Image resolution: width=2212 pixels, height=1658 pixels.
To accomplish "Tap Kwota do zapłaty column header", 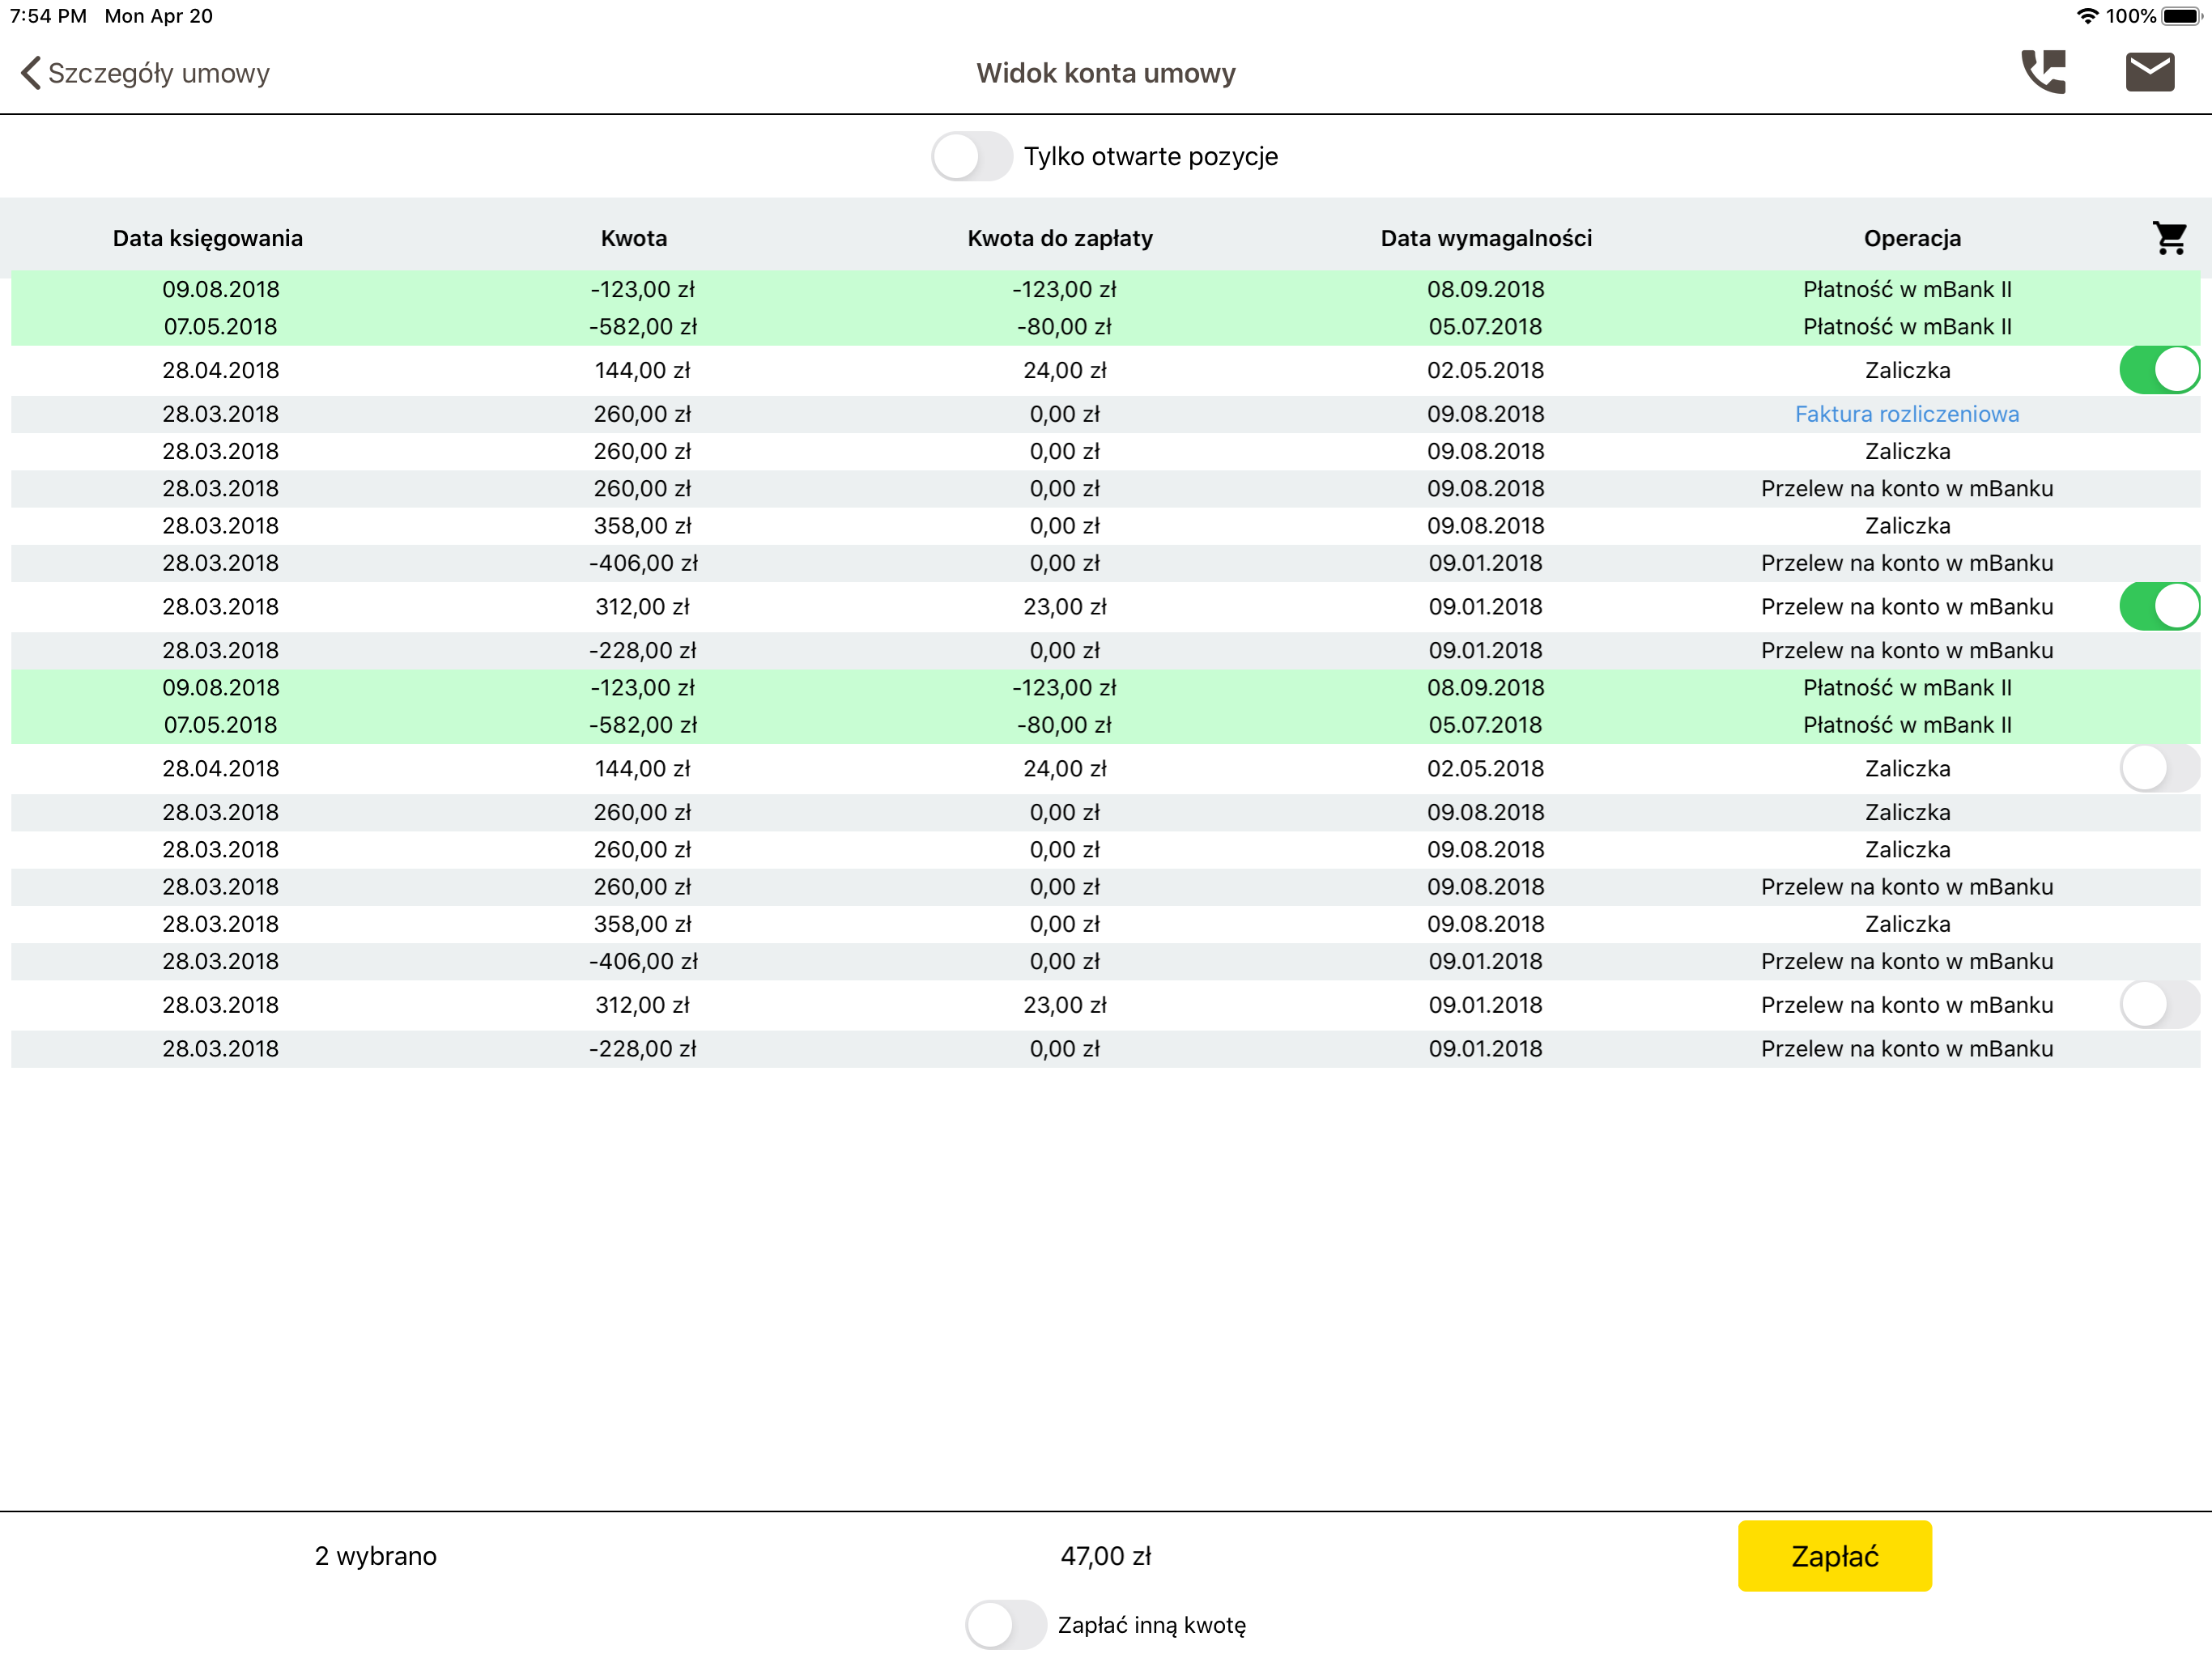I will tap(1060, 238).
